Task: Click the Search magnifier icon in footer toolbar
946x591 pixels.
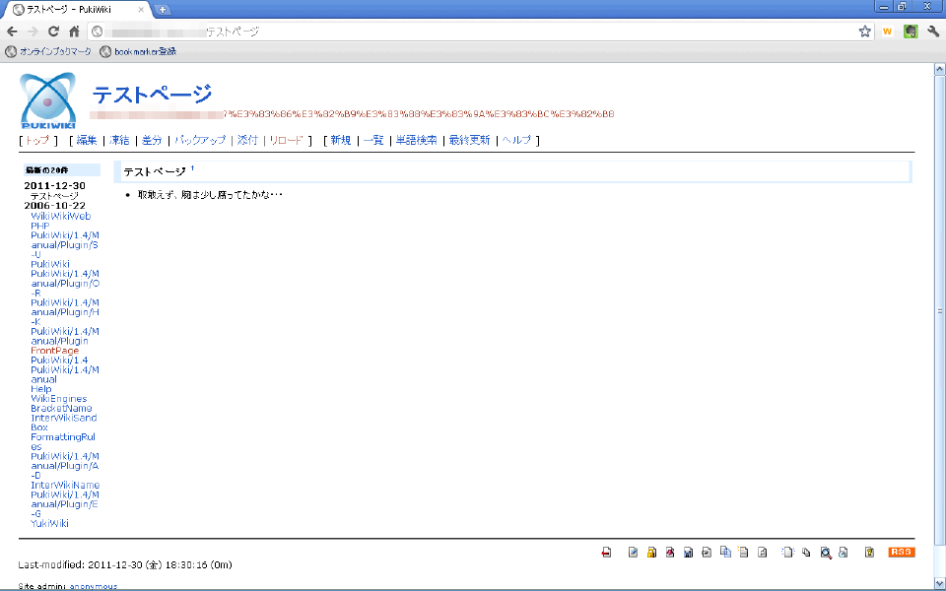Action: click(826, 552)
